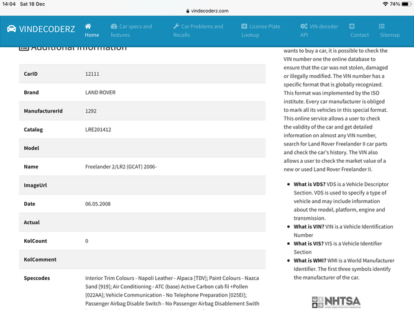The image size is (414, 310).
Task: Tap the 14:04 clock in status bar
Action: tap(9, 4)
